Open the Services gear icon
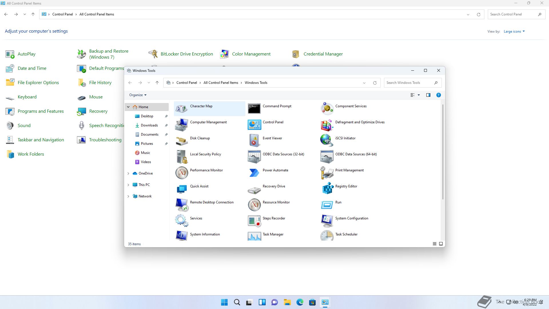Viewport: 549px width, 309px height. (182, 221)
